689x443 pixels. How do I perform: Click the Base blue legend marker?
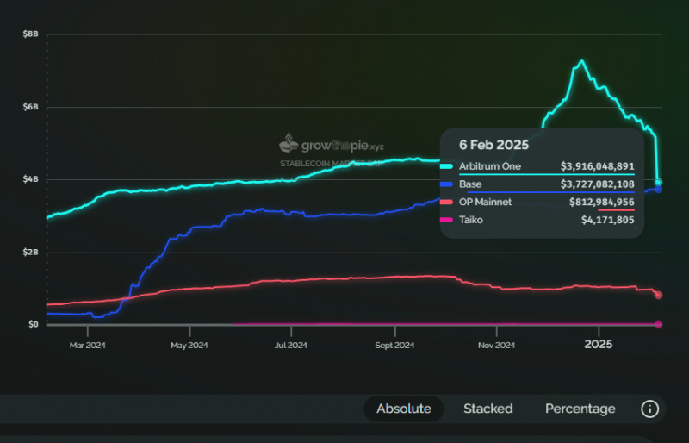[x=446, y=184]
